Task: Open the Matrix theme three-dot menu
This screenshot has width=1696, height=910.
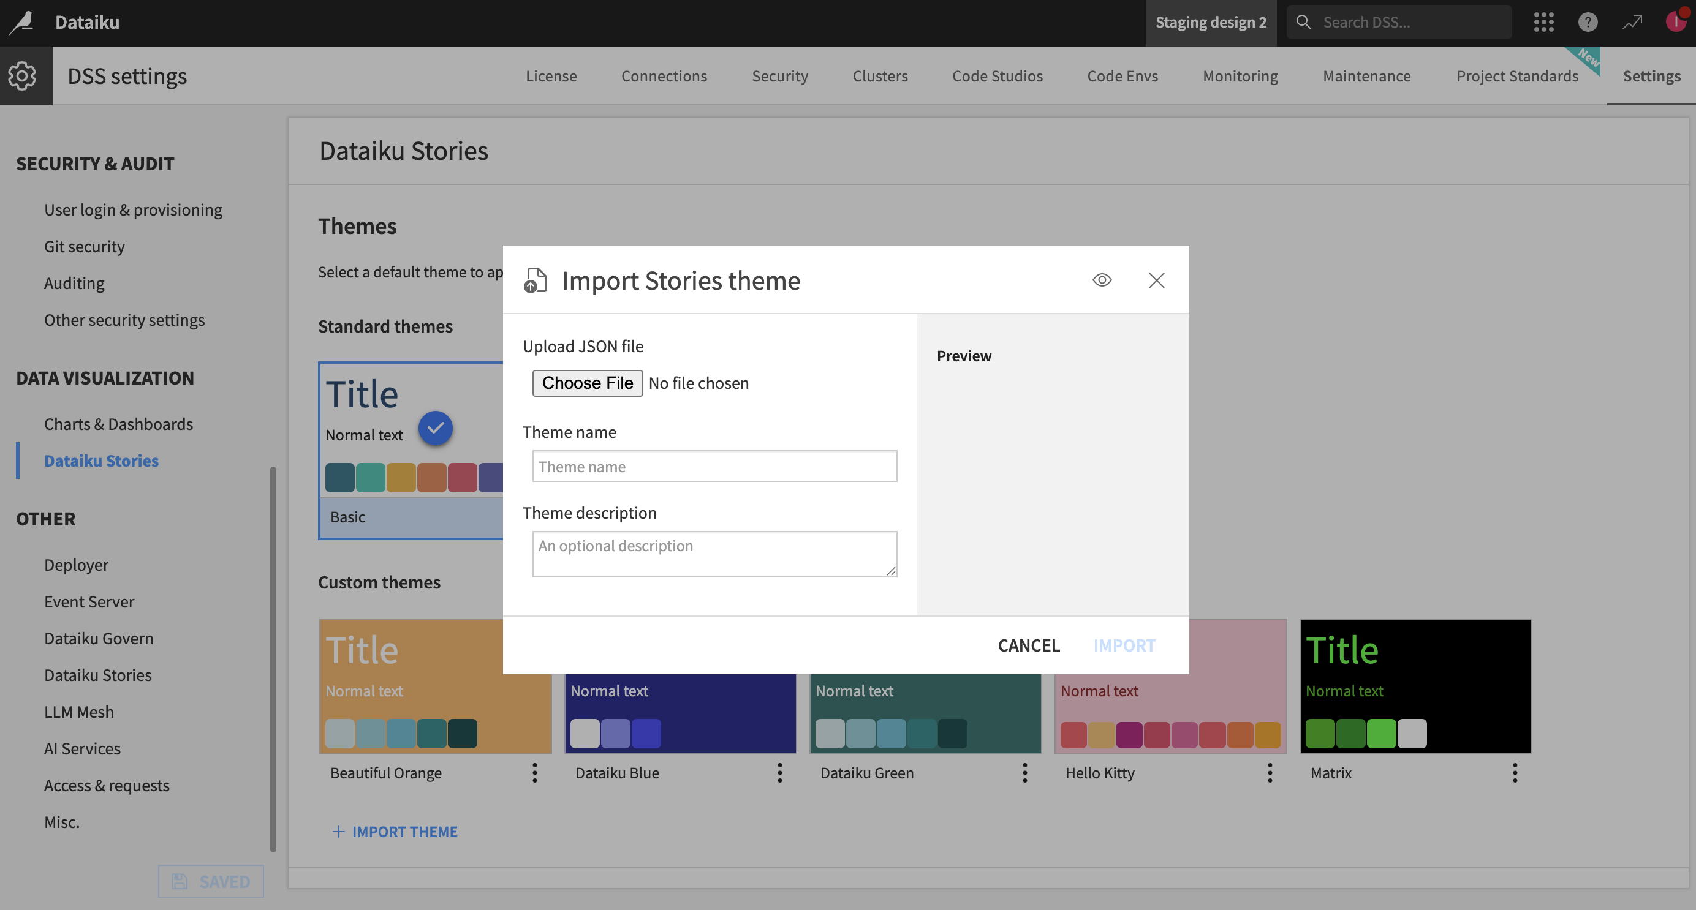Action: tap(1515, 773)
